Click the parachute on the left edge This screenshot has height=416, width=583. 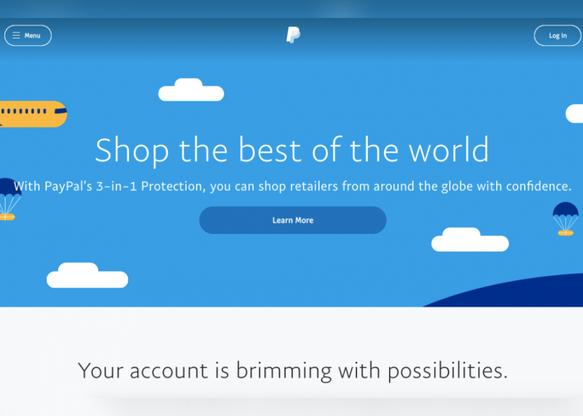click(x=10, y=199)
